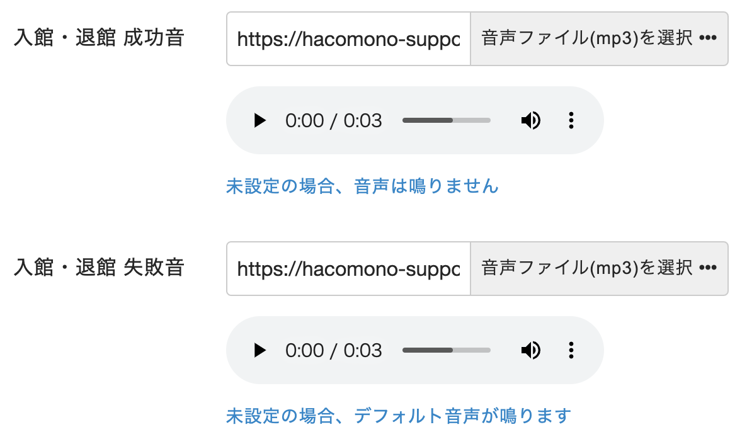Select an mp3 file for 失敗音
Screen dimensions: 747x432
[598, 269]
